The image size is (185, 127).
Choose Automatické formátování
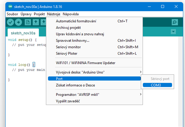[94, 21]
